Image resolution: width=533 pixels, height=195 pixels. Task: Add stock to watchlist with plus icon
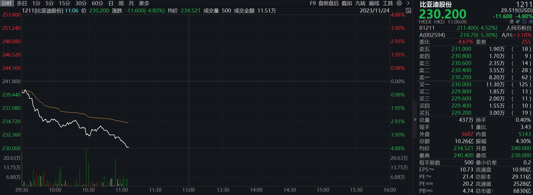tap(530, 22)
